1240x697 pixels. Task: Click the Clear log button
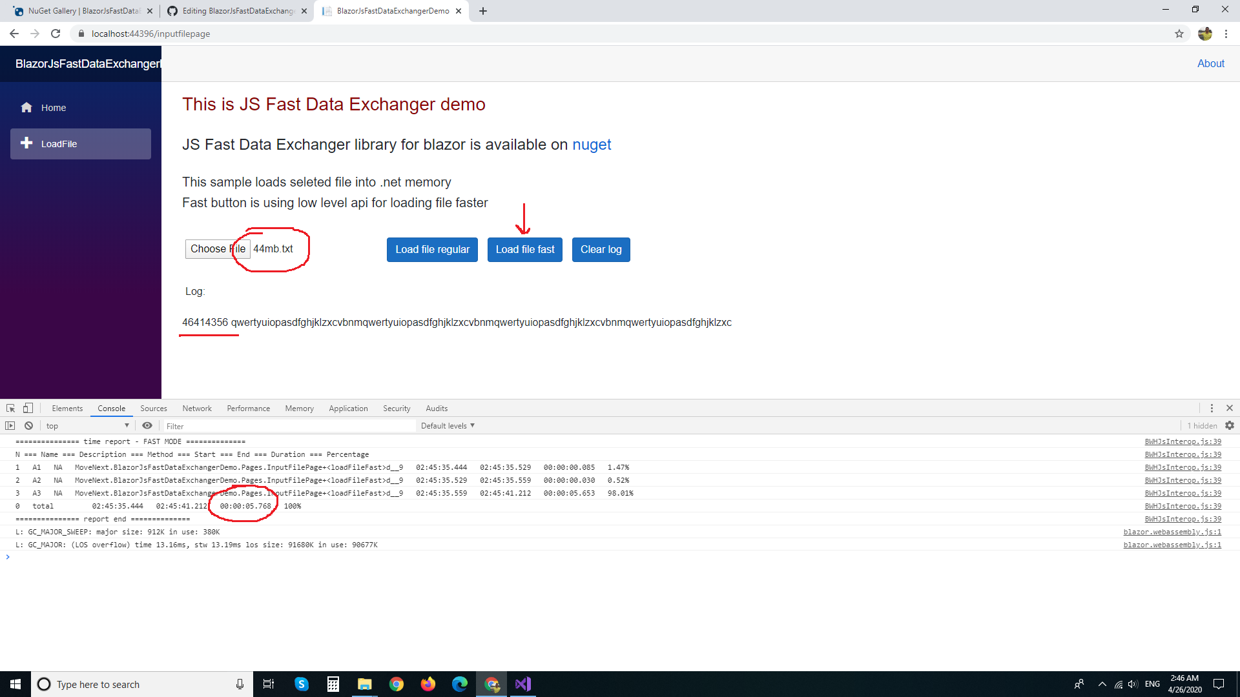[x=601, y=250]
